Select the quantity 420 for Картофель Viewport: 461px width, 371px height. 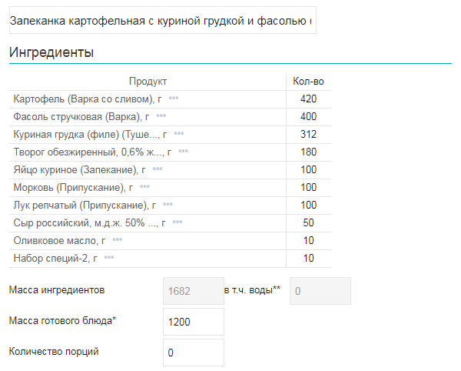[x=309, y=99]
